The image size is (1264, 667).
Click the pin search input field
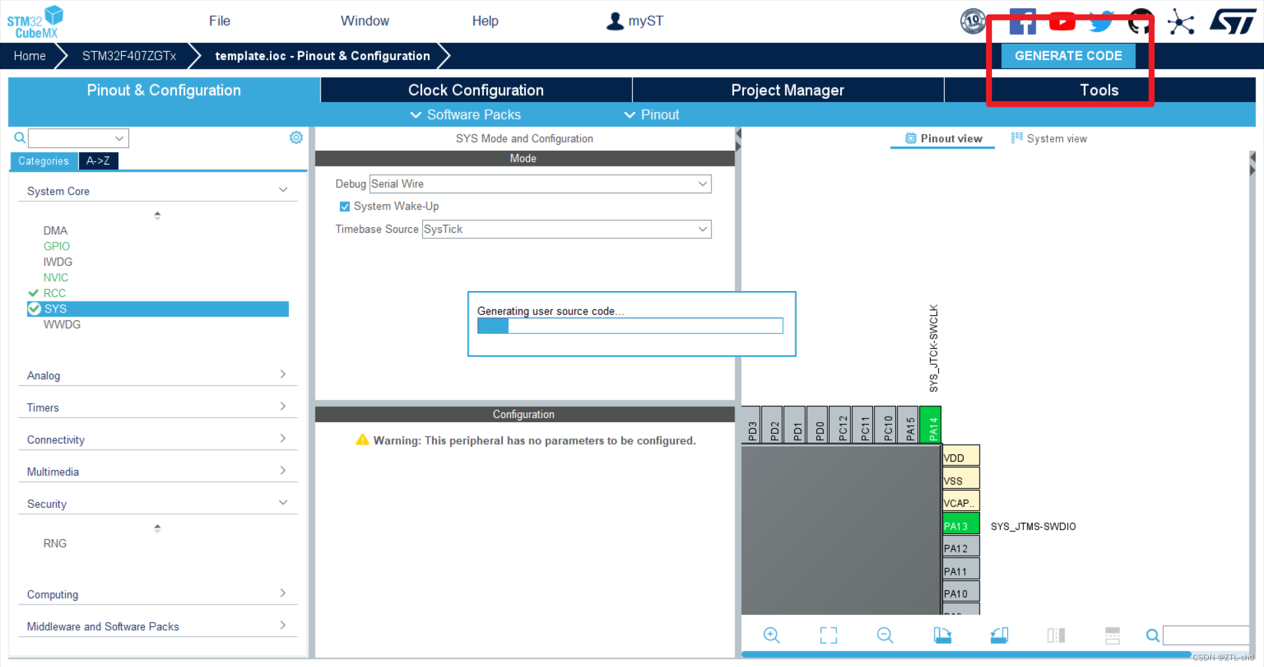pyautogui.click(x=1205, y=635)
